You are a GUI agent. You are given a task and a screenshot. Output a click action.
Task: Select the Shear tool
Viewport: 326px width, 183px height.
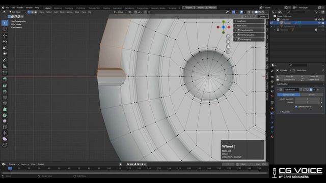click(x=5, y=139)
